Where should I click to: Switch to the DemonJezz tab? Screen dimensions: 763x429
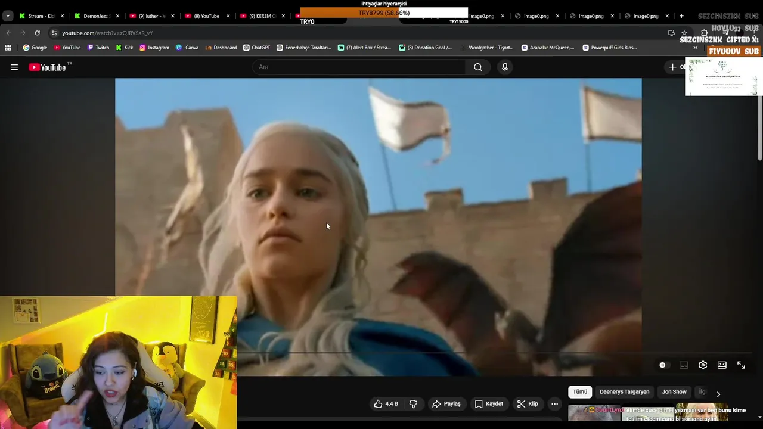92,16
